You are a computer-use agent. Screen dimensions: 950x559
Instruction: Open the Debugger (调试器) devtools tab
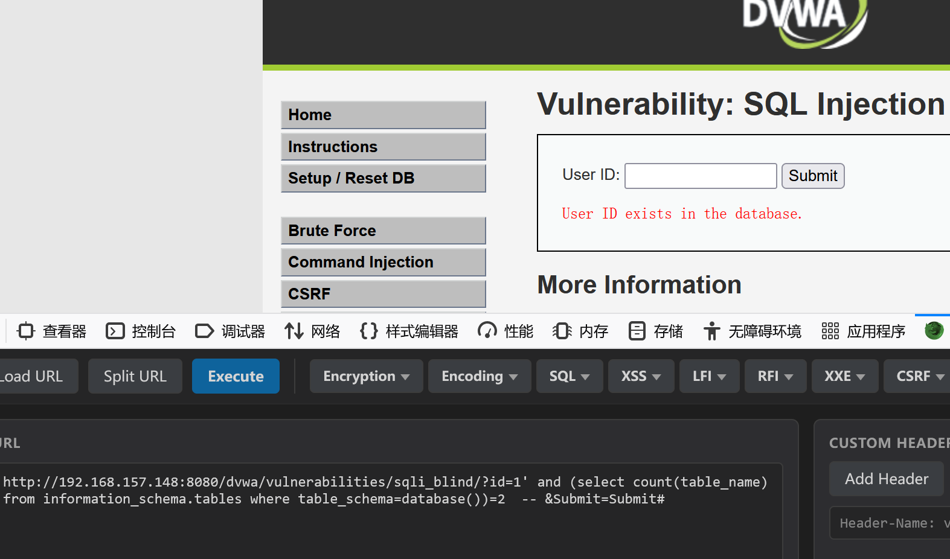tap(230, 331)
